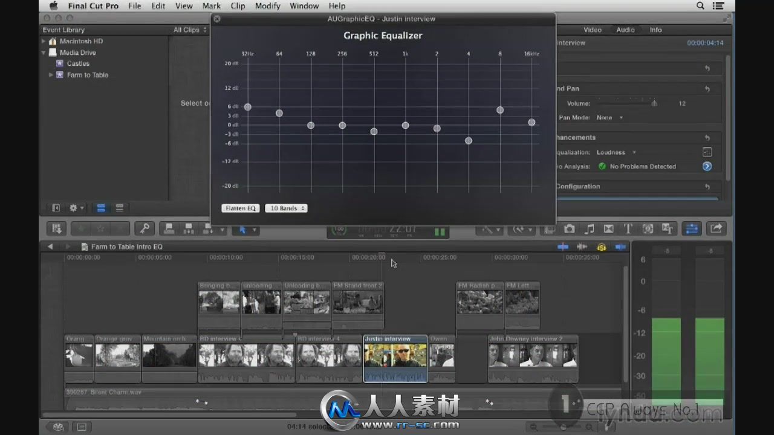This screenshot has height=435, width=774.
Task: Select the Farm to Table event
Action: (88, 75)
